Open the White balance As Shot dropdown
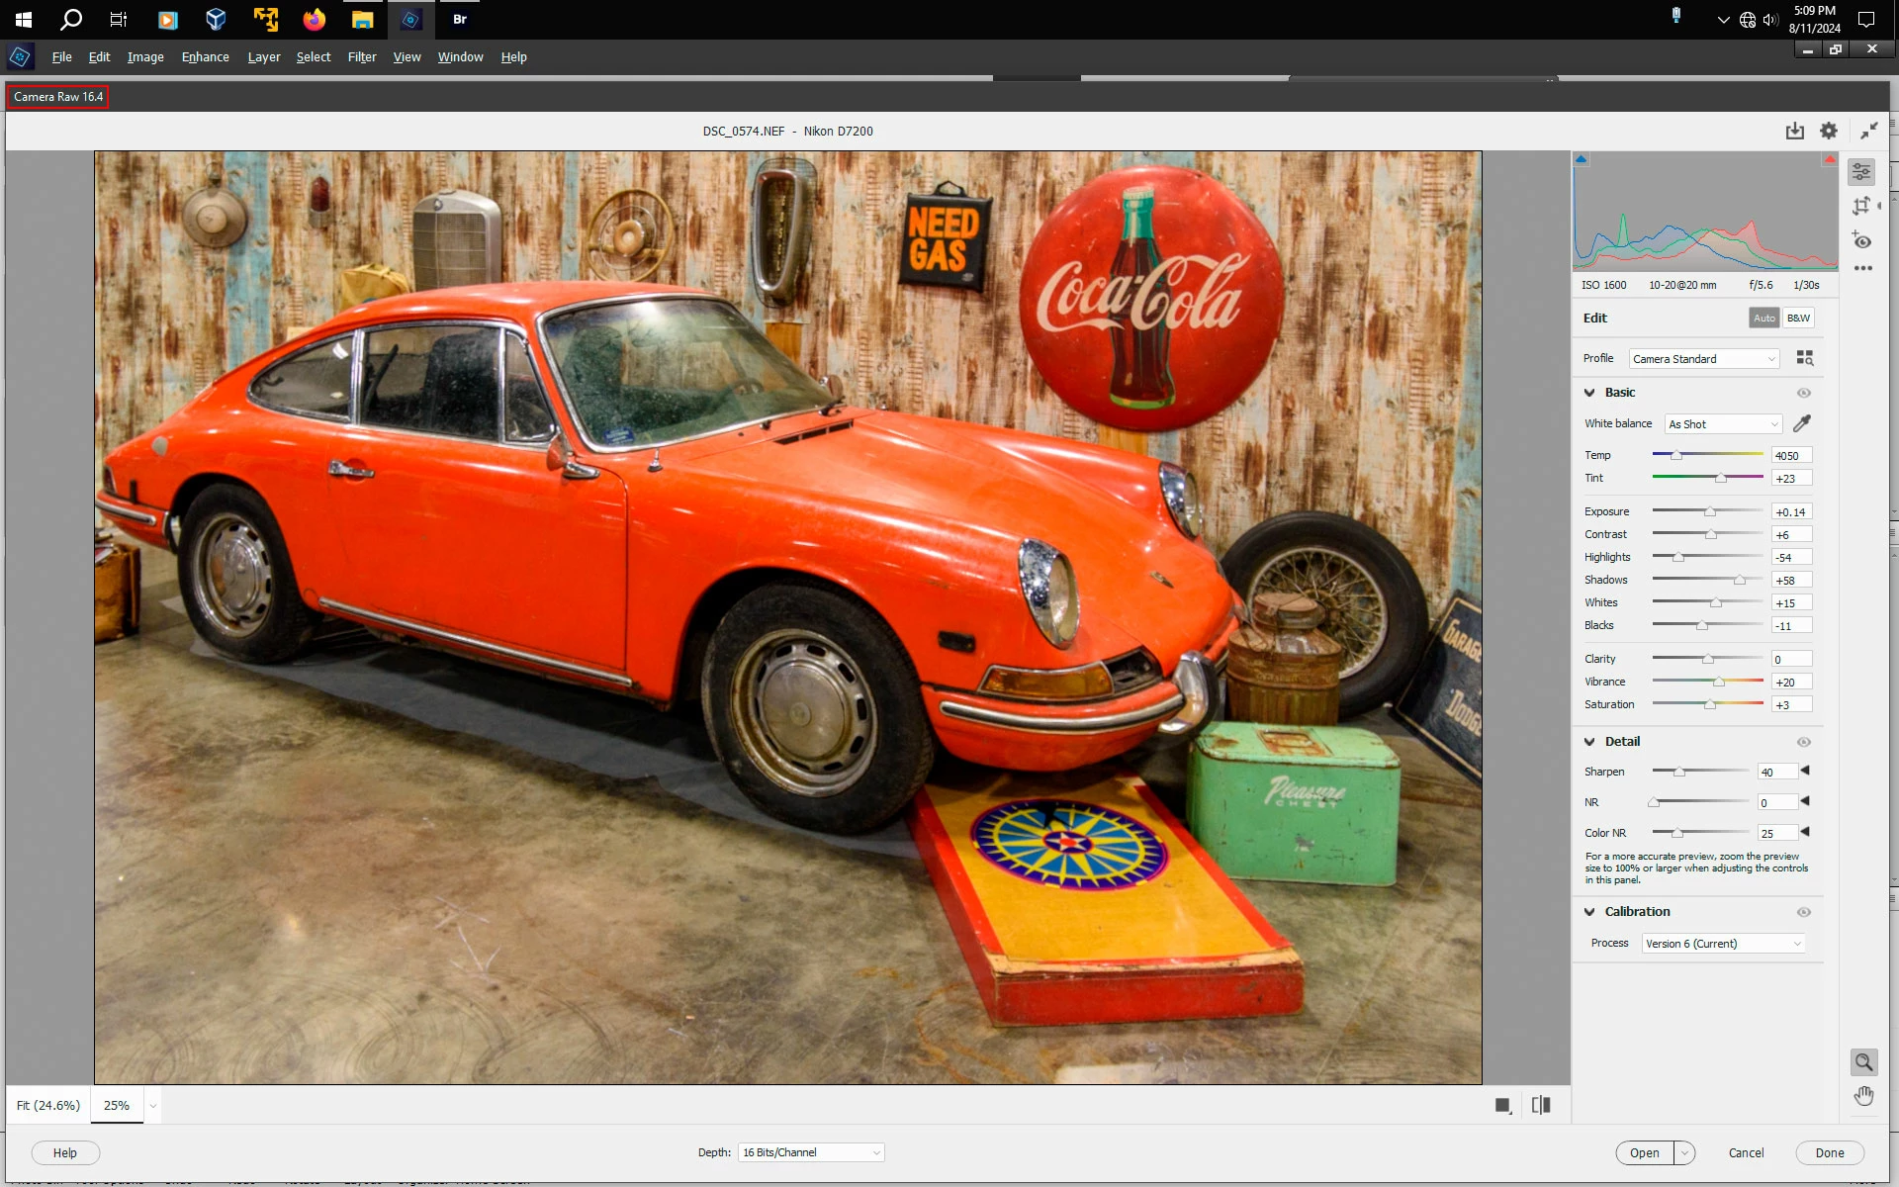Screen dimensions: 1899x1187 (1723, 424)
